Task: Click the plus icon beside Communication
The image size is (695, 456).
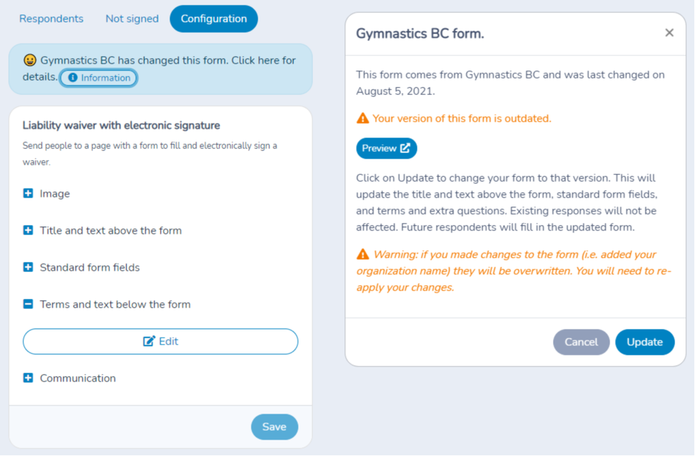Action: click(28, 378)
